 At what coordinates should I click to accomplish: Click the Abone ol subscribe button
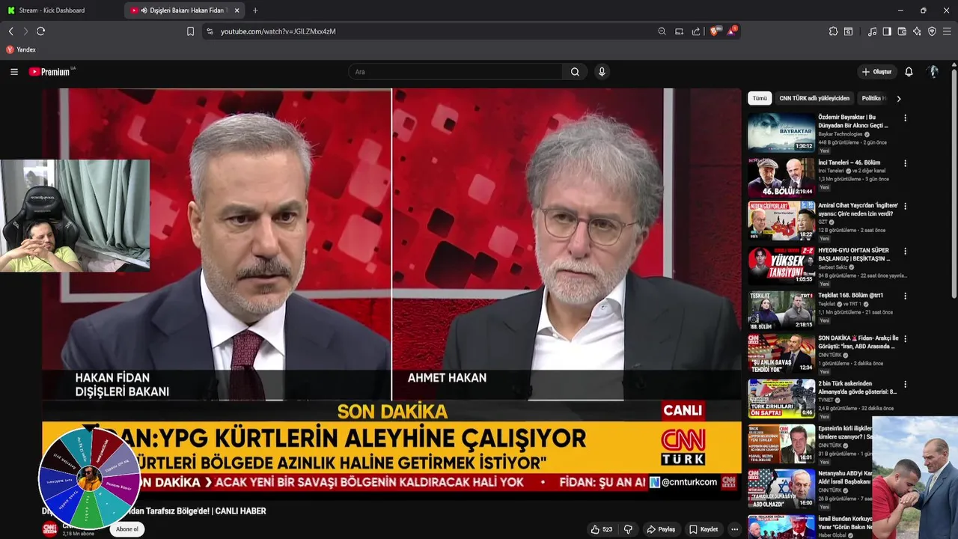coord(126,529)
